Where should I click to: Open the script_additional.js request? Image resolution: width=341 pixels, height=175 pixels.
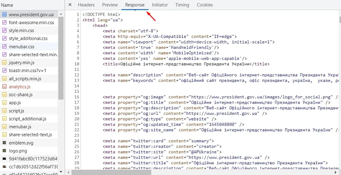tap(29, 119)
